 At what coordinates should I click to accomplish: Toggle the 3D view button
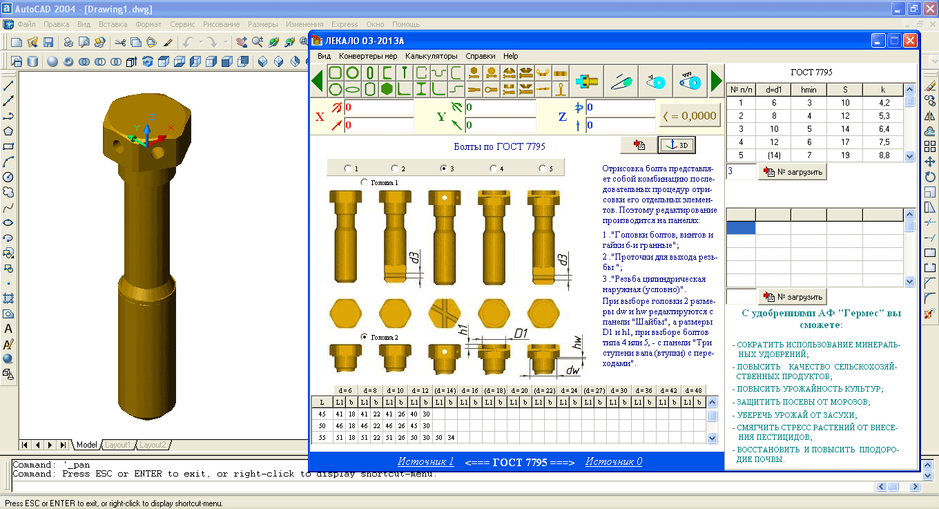[677, 145]
